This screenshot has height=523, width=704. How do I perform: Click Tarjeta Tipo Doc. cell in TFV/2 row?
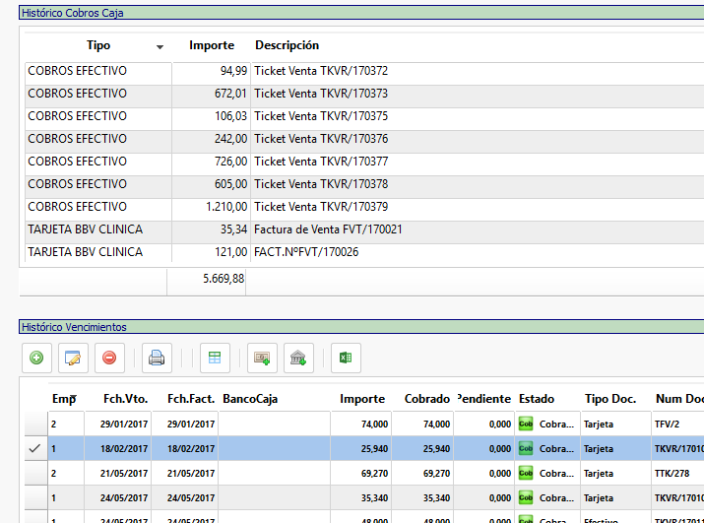(x=615, y=425)
